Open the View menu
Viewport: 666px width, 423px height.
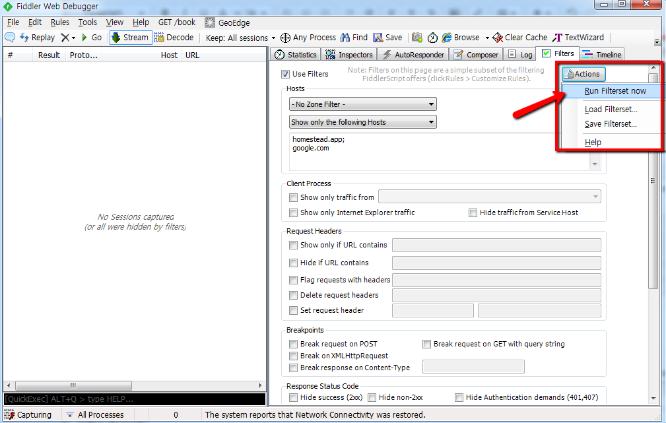[x=115, y=22]
